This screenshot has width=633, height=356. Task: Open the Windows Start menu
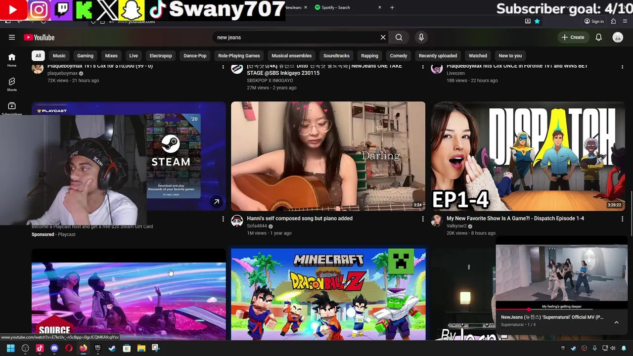10,348
